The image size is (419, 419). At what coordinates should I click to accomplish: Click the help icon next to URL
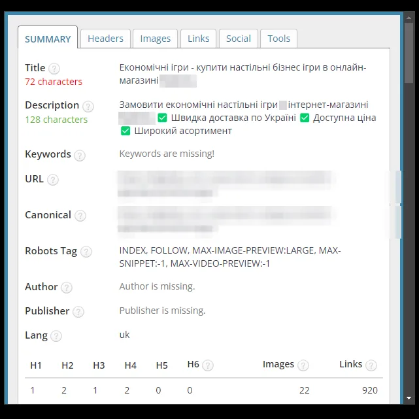tap(53, 180)
